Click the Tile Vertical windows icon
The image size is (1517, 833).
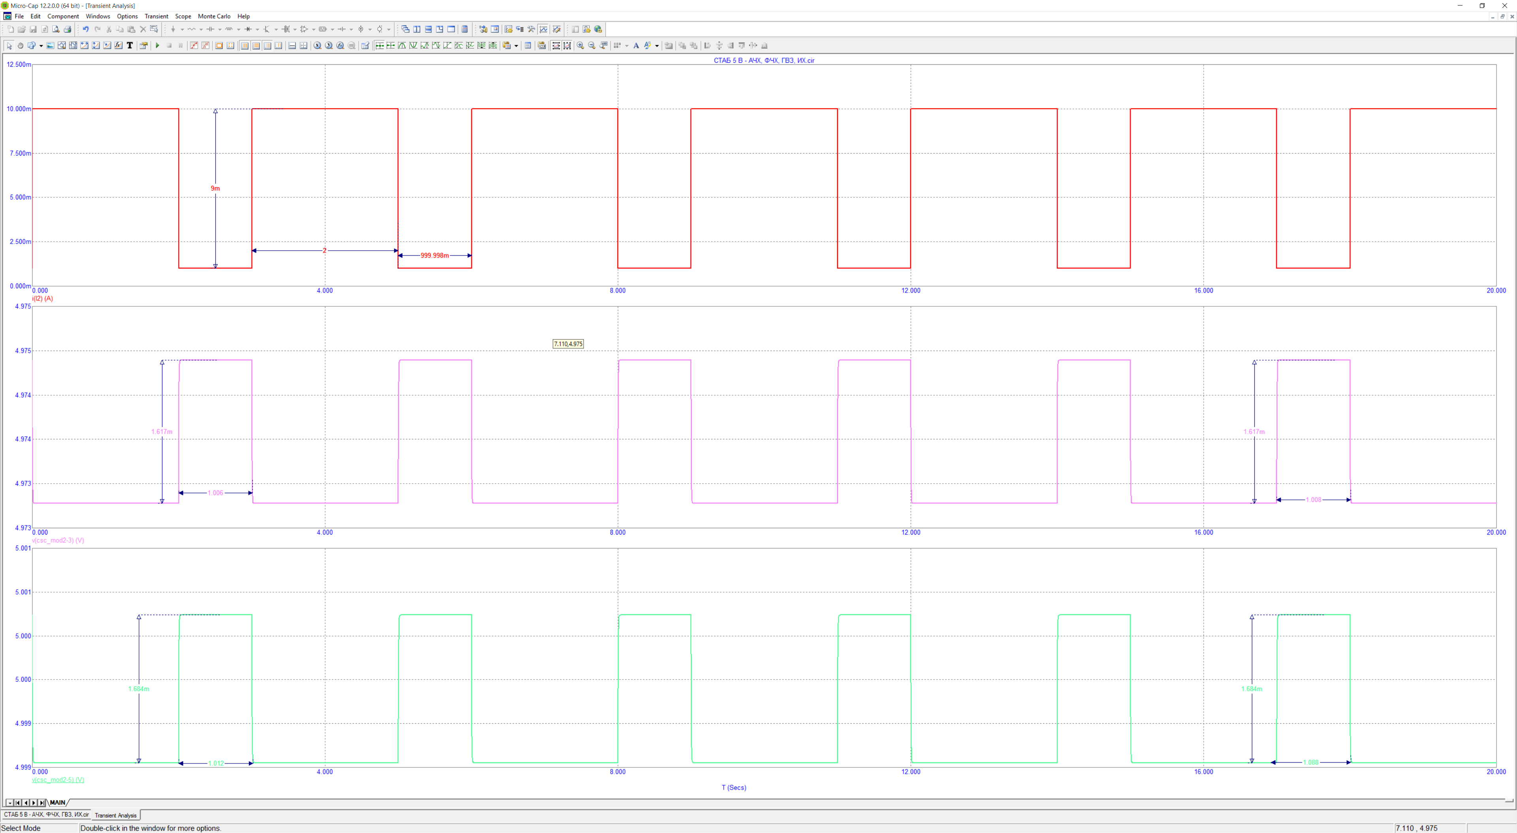(417, 29)
